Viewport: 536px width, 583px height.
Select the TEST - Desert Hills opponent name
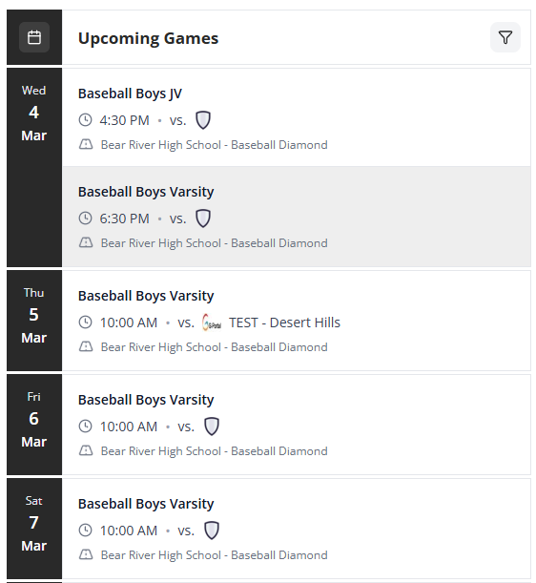284,323
